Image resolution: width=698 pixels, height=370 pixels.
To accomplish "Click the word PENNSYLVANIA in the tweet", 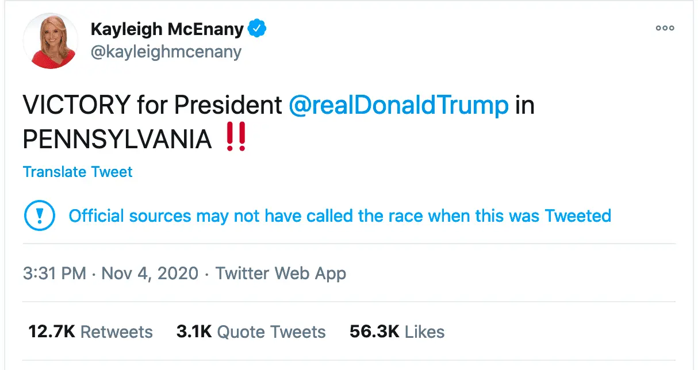I will pos(117,139).
